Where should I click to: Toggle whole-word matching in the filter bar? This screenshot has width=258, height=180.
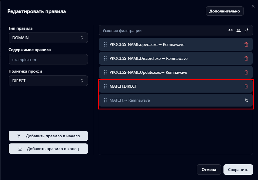pos(239,30)
